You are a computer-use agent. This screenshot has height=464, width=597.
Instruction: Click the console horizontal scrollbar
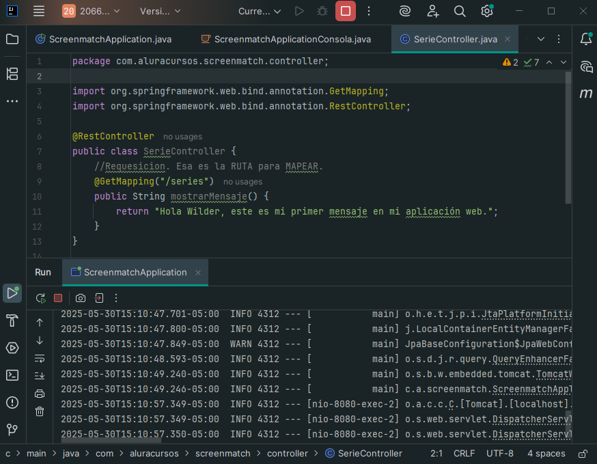pyautogui.click(x=111, y=440)
